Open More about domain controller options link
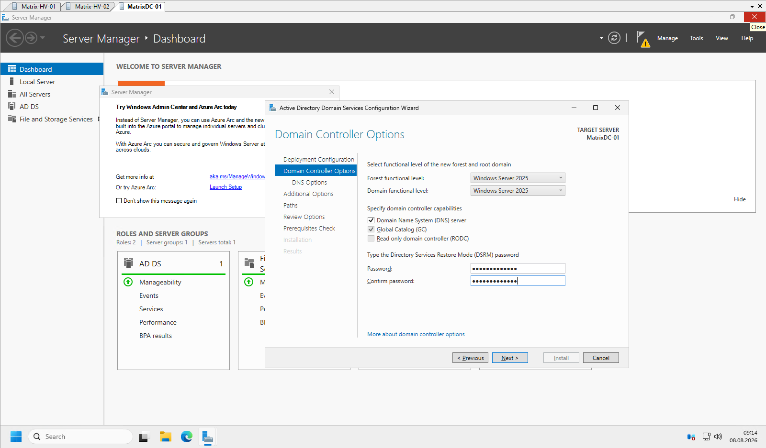The height and width of the screenshot is (448, 766). click(416, 334)
